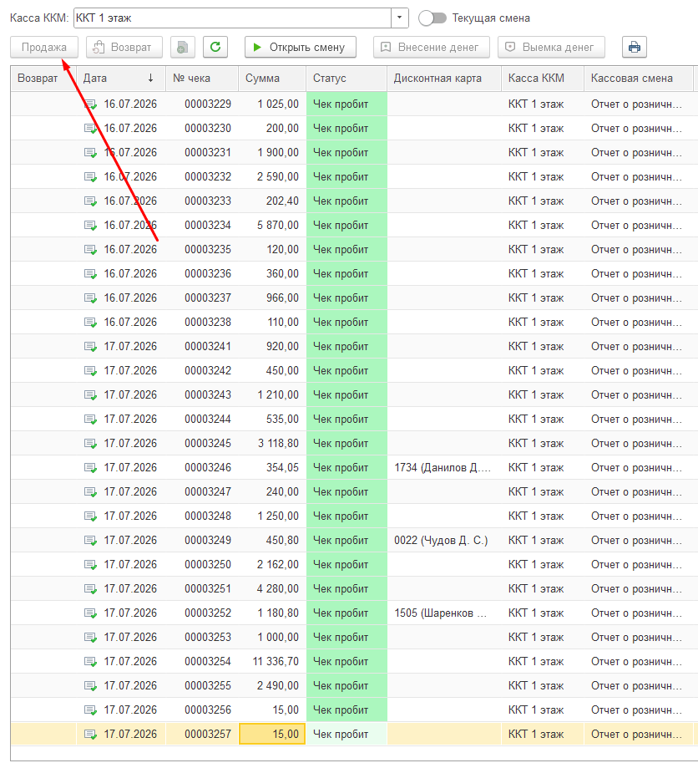Click ККТ 1 этаж cell in row 00003234

[543, 226]
